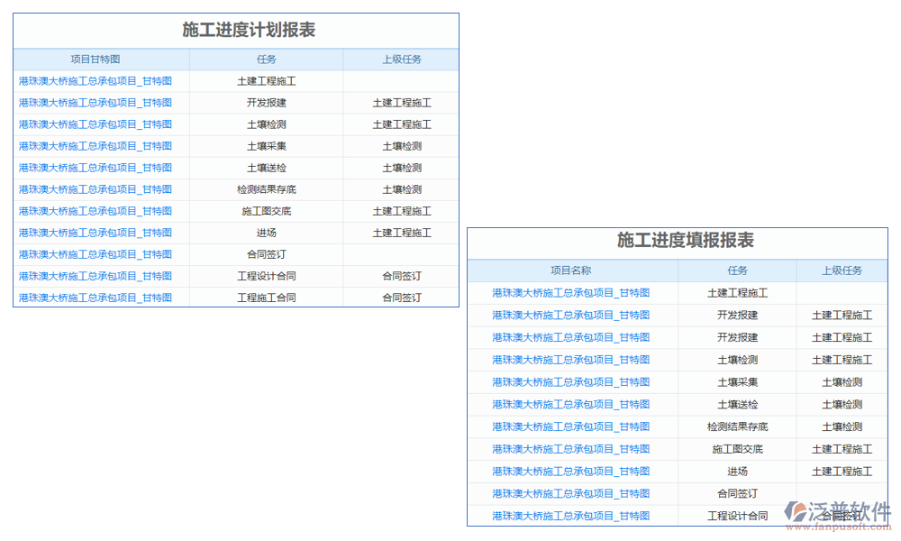Click the 项目甘特图 column header
Image resolution: width=901 pixels, height=541 pixels.
pyautogui.click(x=96, y=60)
